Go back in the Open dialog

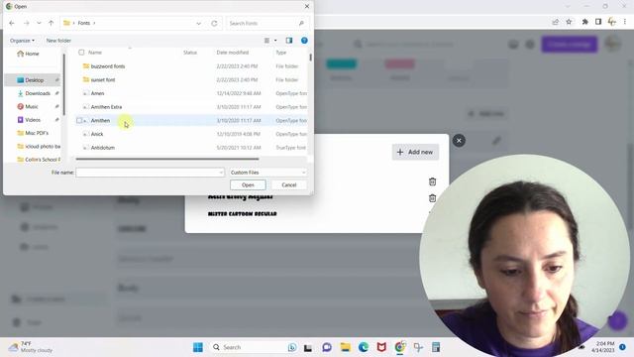click(x=12, y=23)
